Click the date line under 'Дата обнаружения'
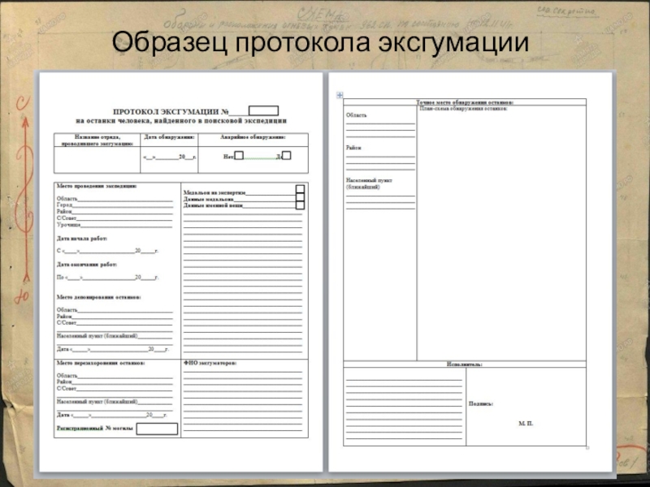 tap(169, 157)
